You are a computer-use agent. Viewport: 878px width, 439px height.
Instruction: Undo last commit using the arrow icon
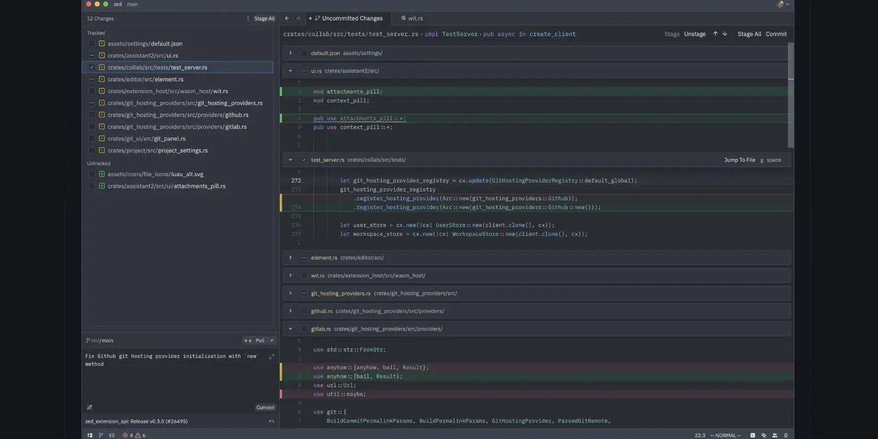(x=271, y=421)
